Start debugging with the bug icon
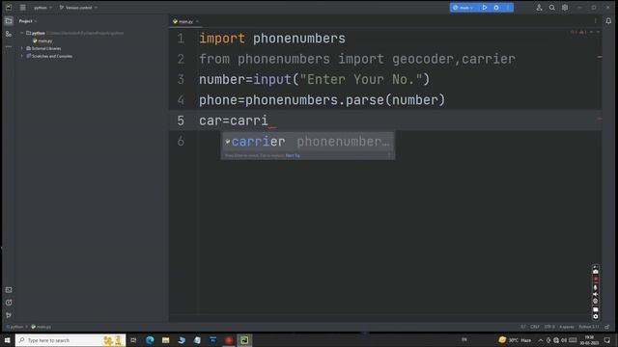This screenshot has width=618, height=347. 496,8
